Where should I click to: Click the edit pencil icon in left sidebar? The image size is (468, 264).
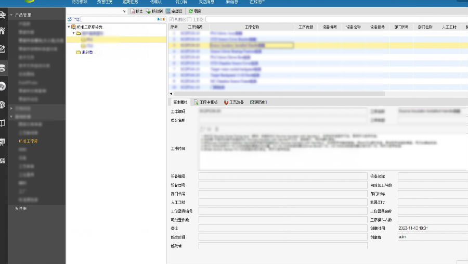(3, 49)
